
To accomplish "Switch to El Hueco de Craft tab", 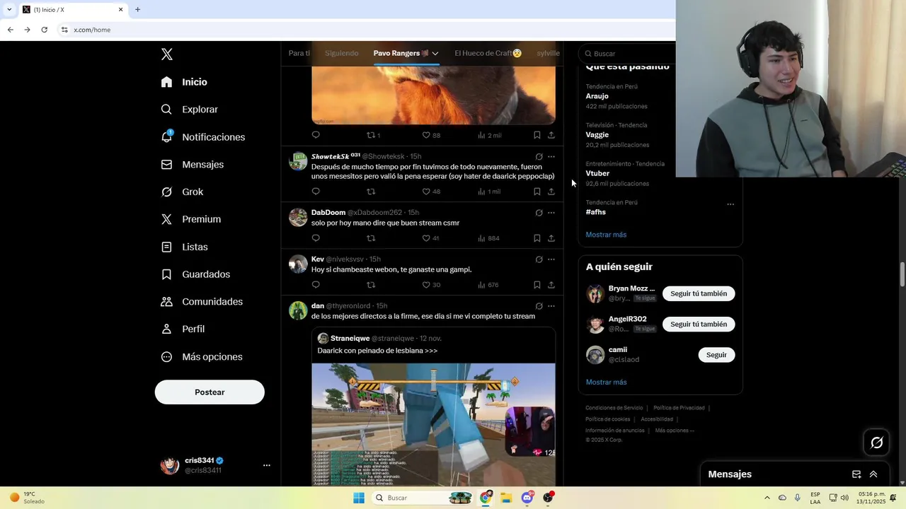I will pos(488,53).
